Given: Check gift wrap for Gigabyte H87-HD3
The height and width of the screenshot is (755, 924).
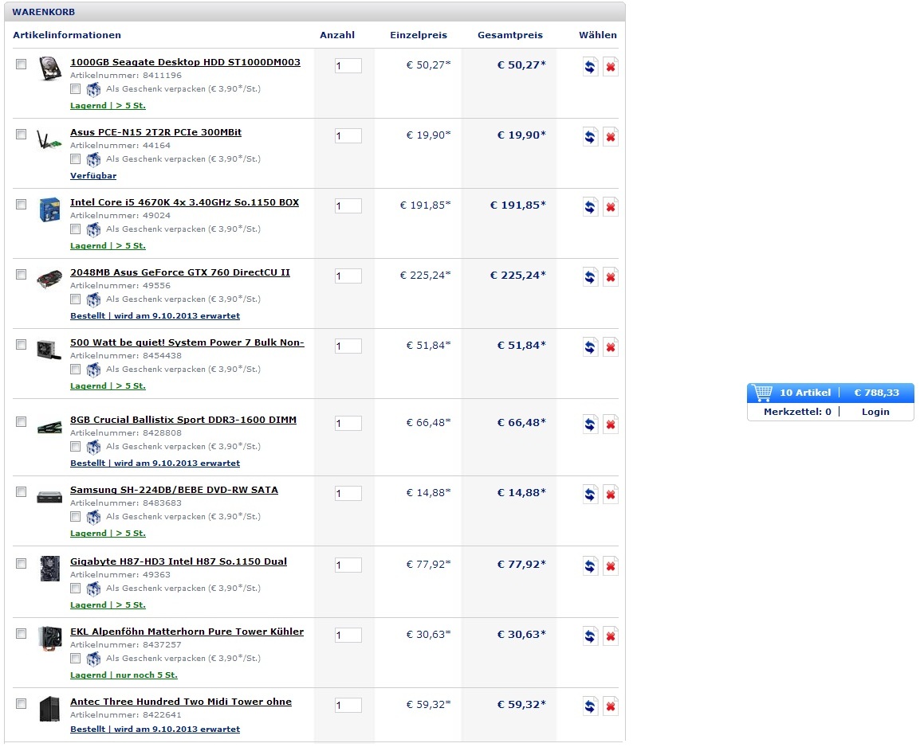Looking at the screenshot, I should (x=76, y=588).
